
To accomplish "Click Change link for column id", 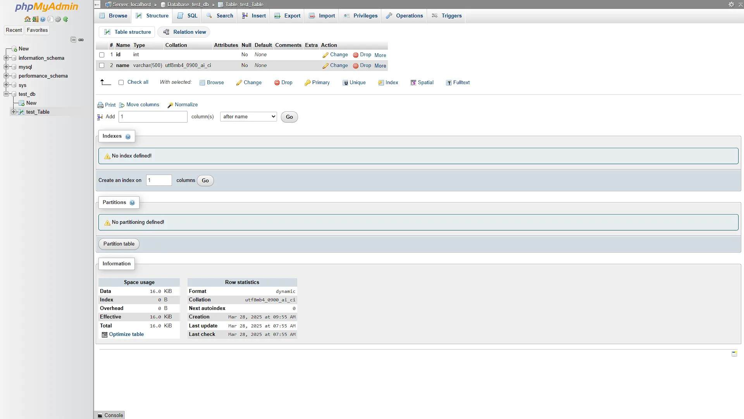I will point(335,55).
